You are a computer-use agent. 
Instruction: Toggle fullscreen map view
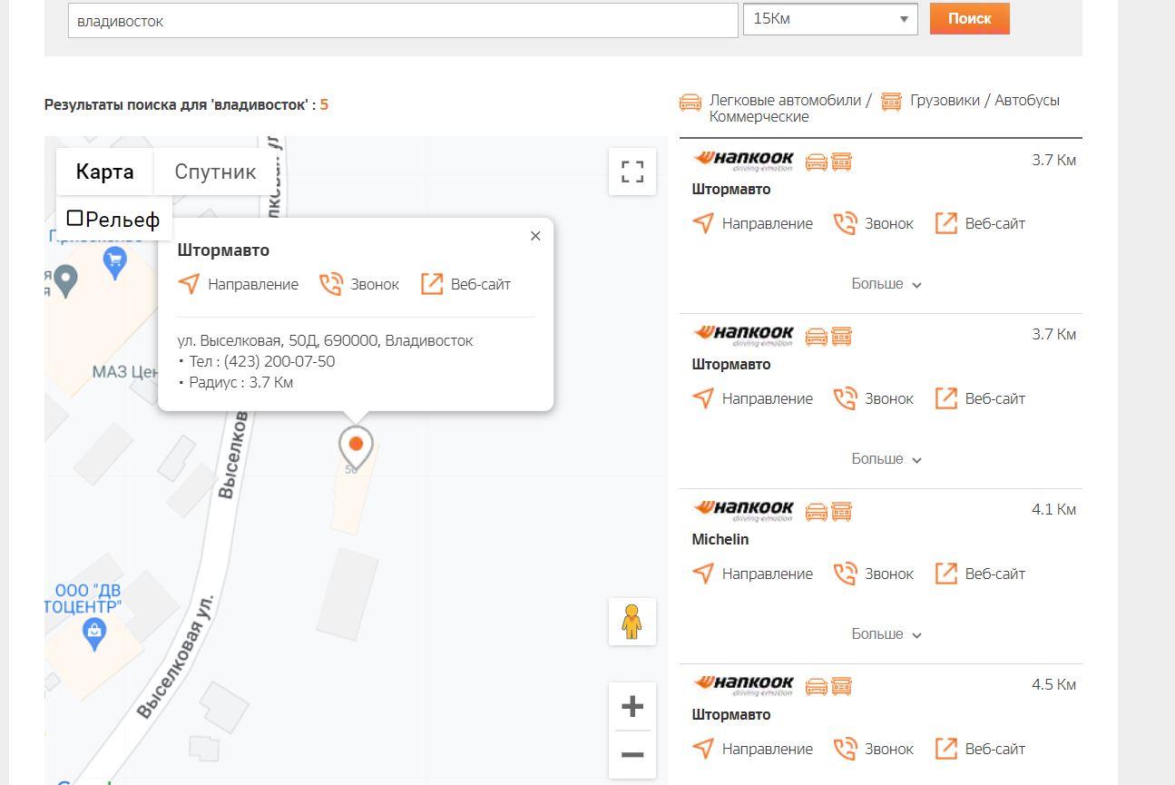pyautogui.click(x=632, y=172)
